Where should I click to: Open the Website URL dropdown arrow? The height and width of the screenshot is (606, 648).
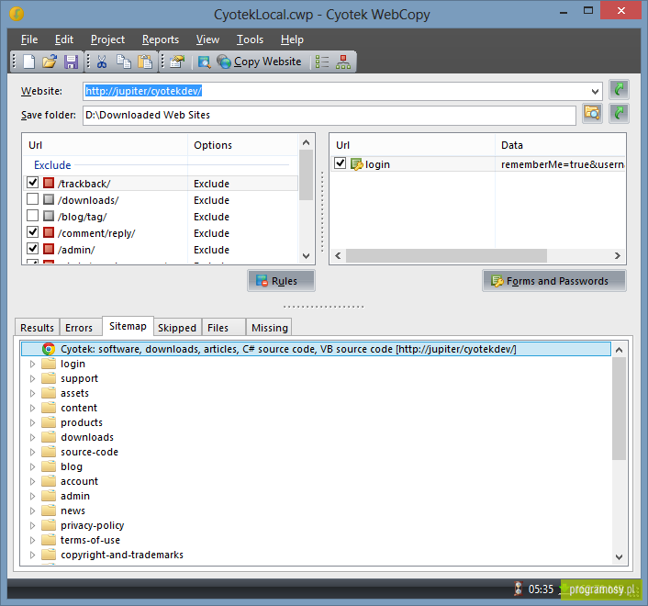pyautogui.click(x=595, y=91)
